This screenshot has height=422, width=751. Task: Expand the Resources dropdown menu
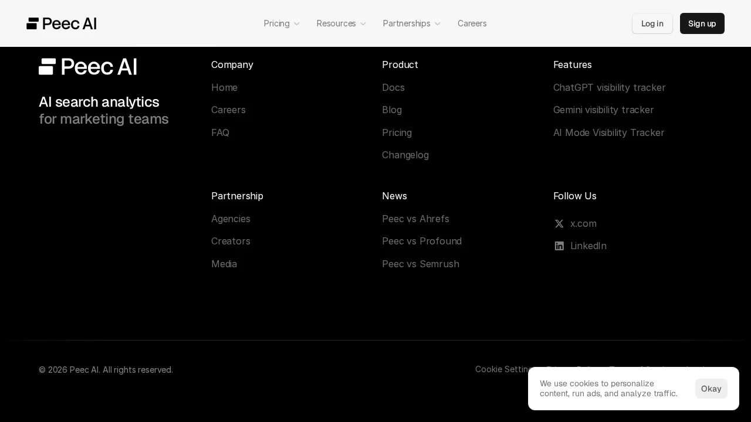(x=341, y=23)
